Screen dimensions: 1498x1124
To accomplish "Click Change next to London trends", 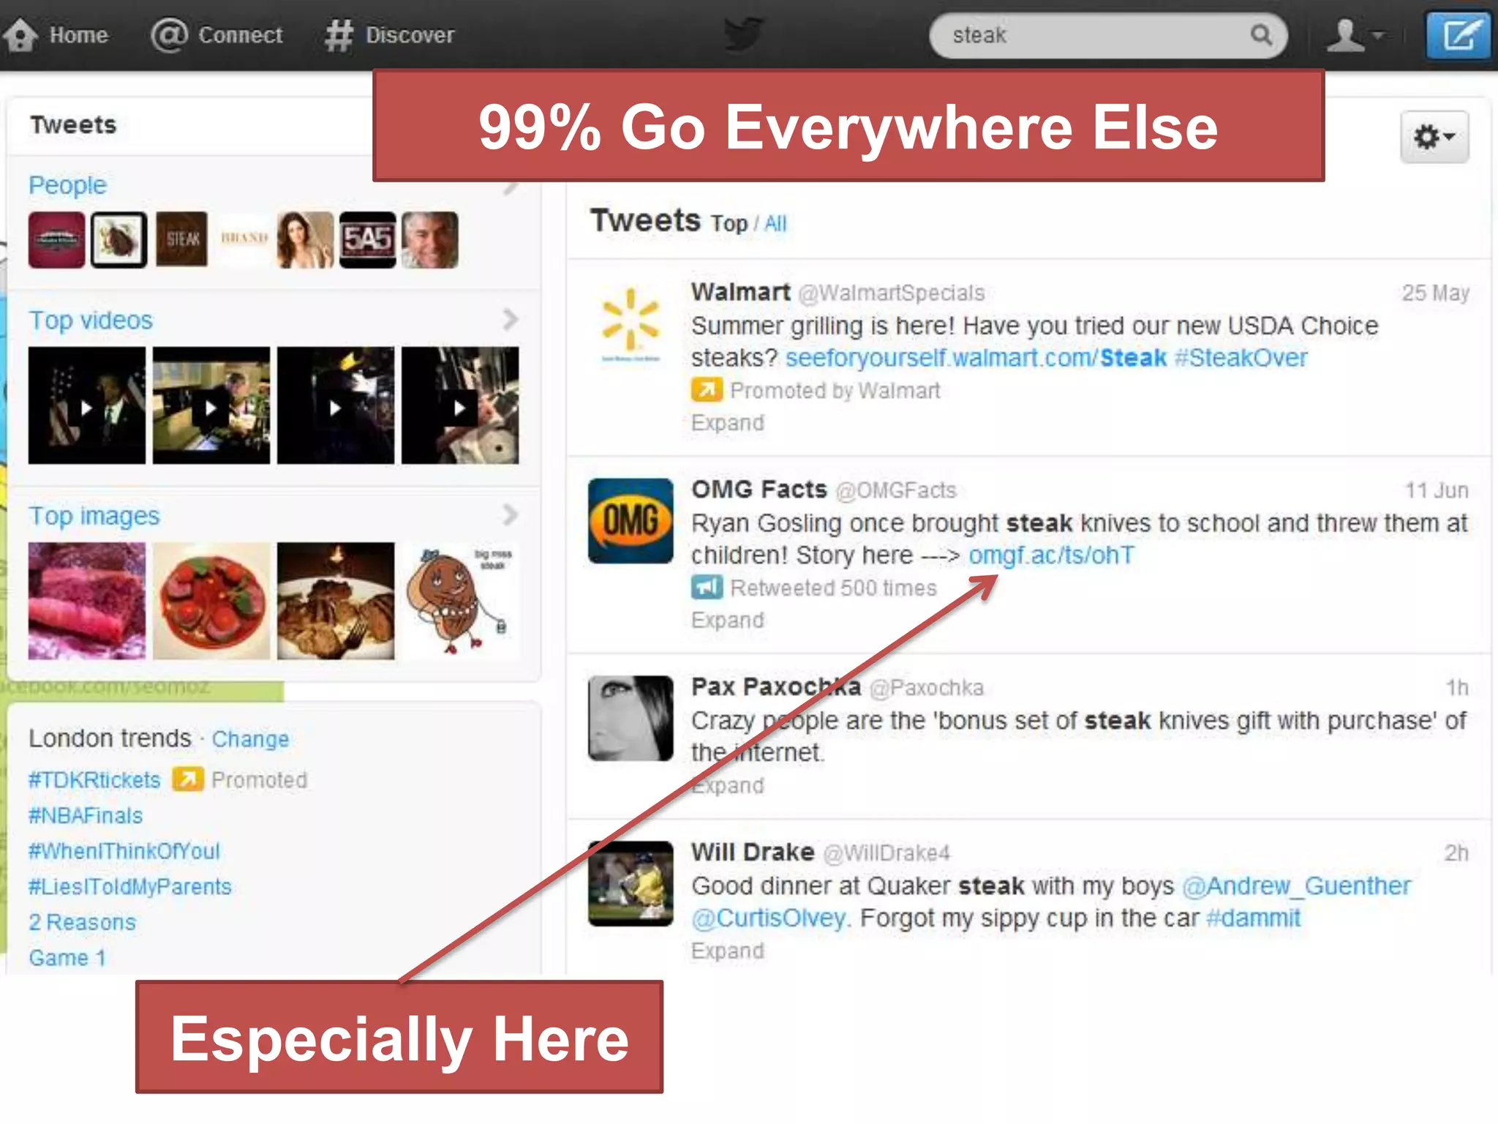I will coord(250,739).
